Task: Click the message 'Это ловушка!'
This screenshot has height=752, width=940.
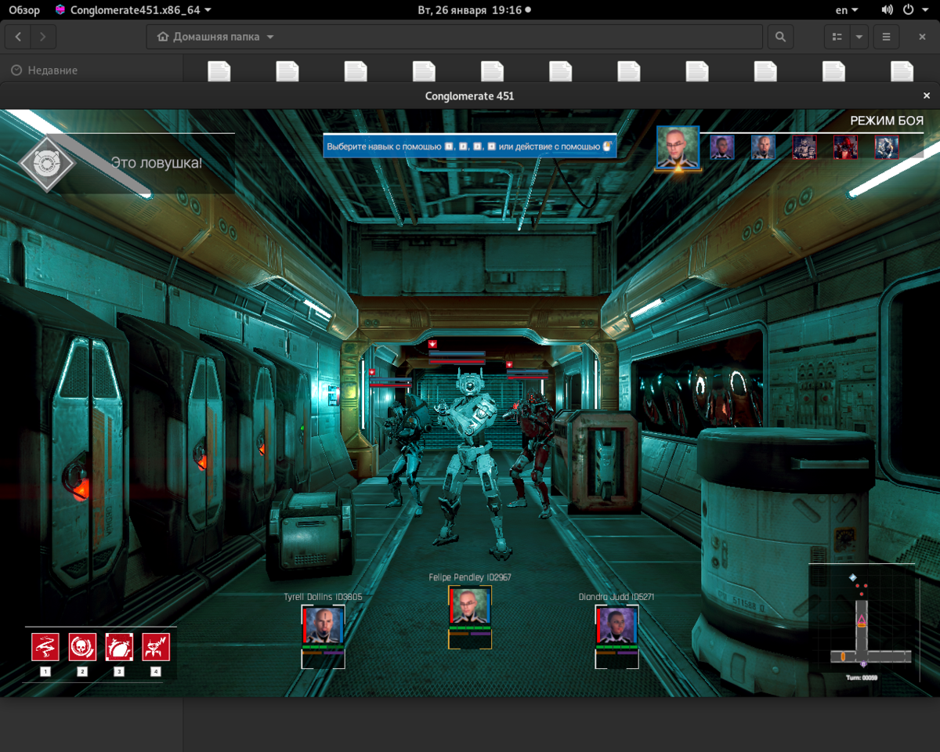Action: pos(157,164)
